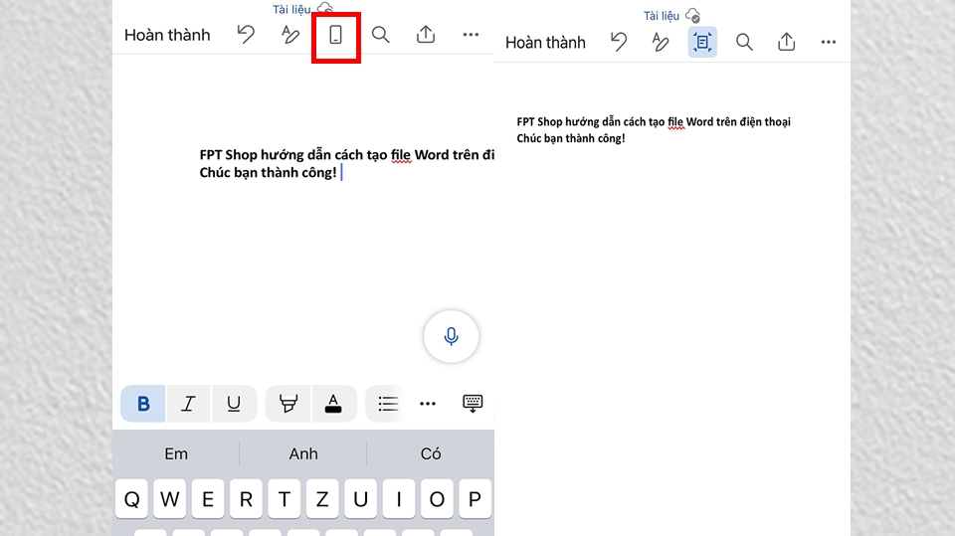This screenshot has height=536, width=955.
Task: Open text formatting pen in left screenshot
Action: point(290,35)
